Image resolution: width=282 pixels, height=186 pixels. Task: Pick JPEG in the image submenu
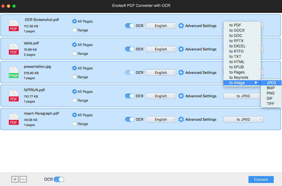271,83
